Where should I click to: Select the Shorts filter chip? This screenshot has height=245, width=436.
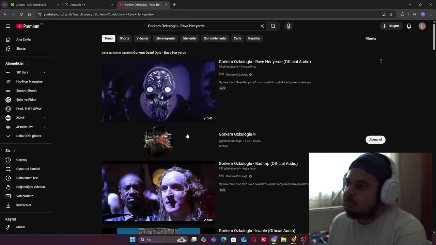coord(124,38)
